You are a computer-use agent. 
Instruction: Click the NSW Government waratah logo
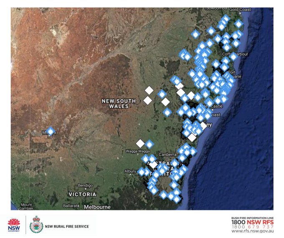tap(14, 225)
